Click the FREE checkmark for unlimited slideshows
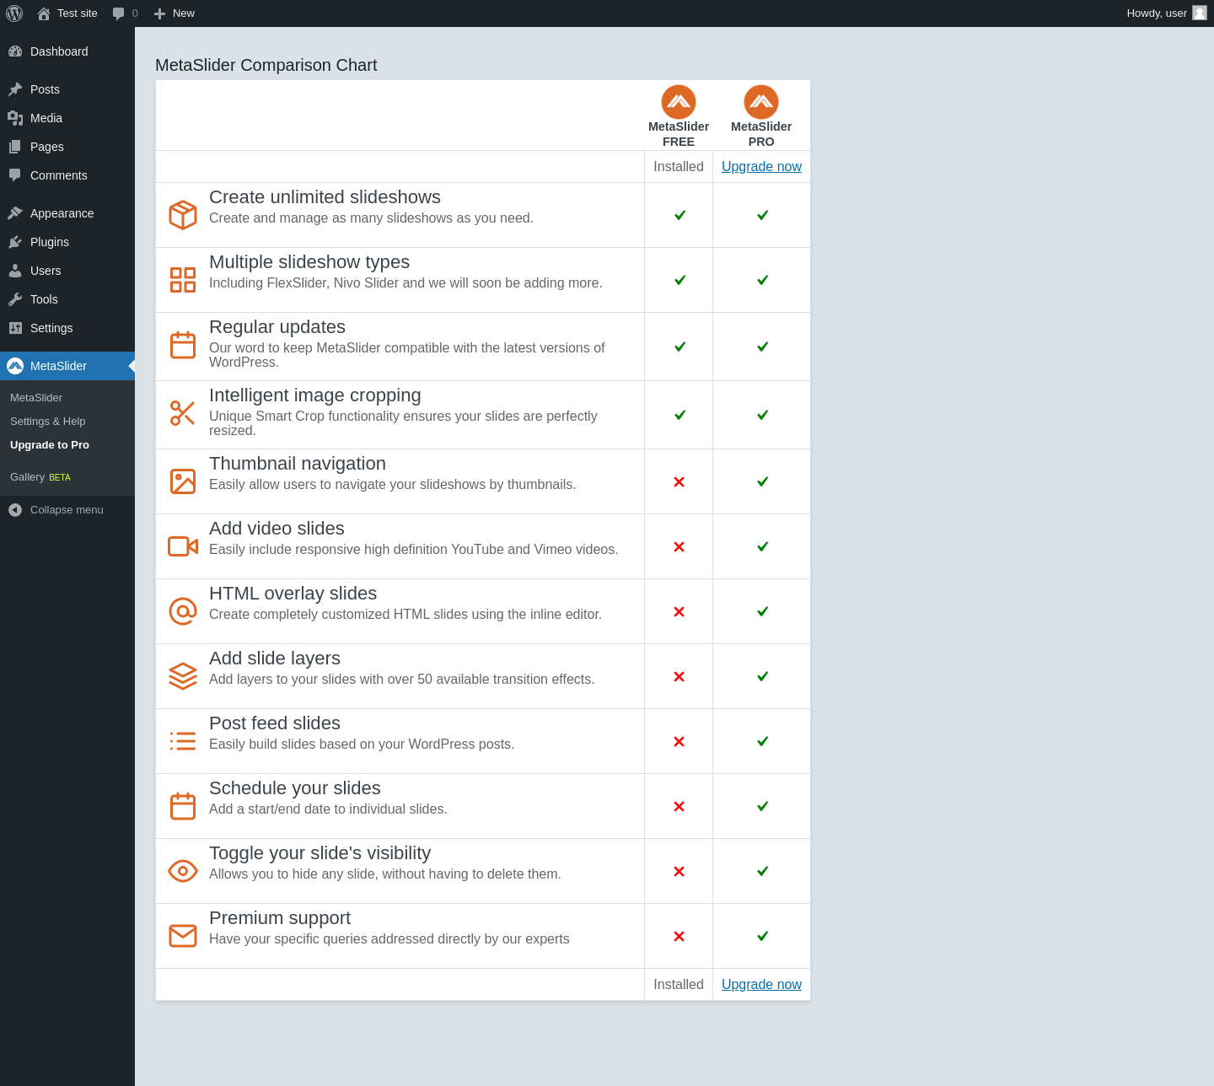This screenshot has height=1086, width=1214. pyautogui.click(x=680, y=215)
